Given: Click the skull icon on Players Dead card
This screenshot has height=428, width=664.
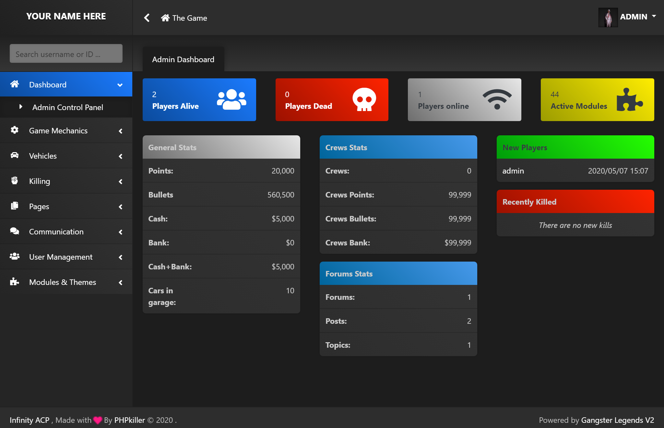Looking at the screenshot, I should click(x=364, y=99).
